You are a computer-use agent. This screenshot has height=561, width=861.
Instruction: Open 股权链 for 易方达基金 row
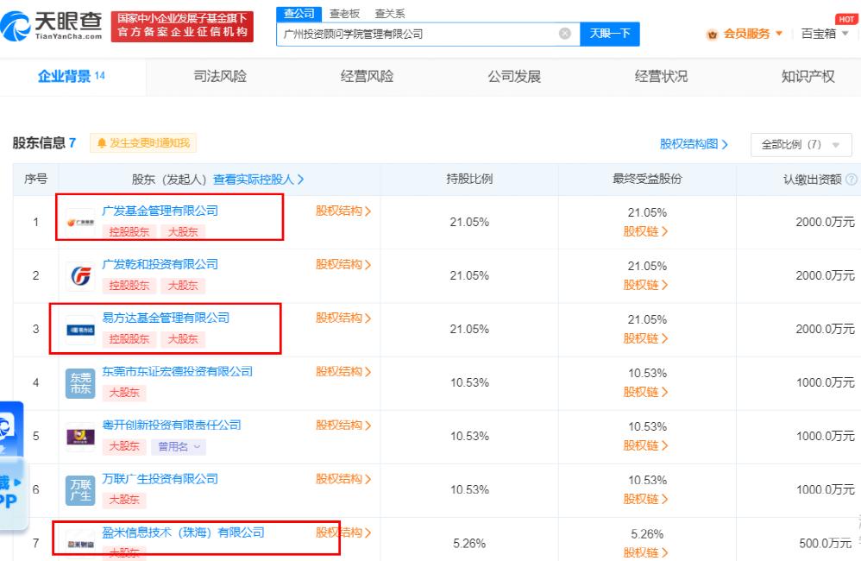pyautogui.click(x=645, y=338)
